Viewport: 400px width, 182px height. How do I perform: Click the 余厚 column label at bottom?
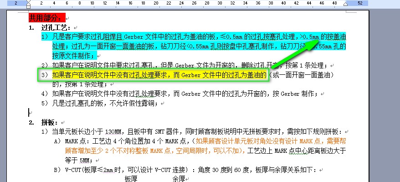click(179, 179)
